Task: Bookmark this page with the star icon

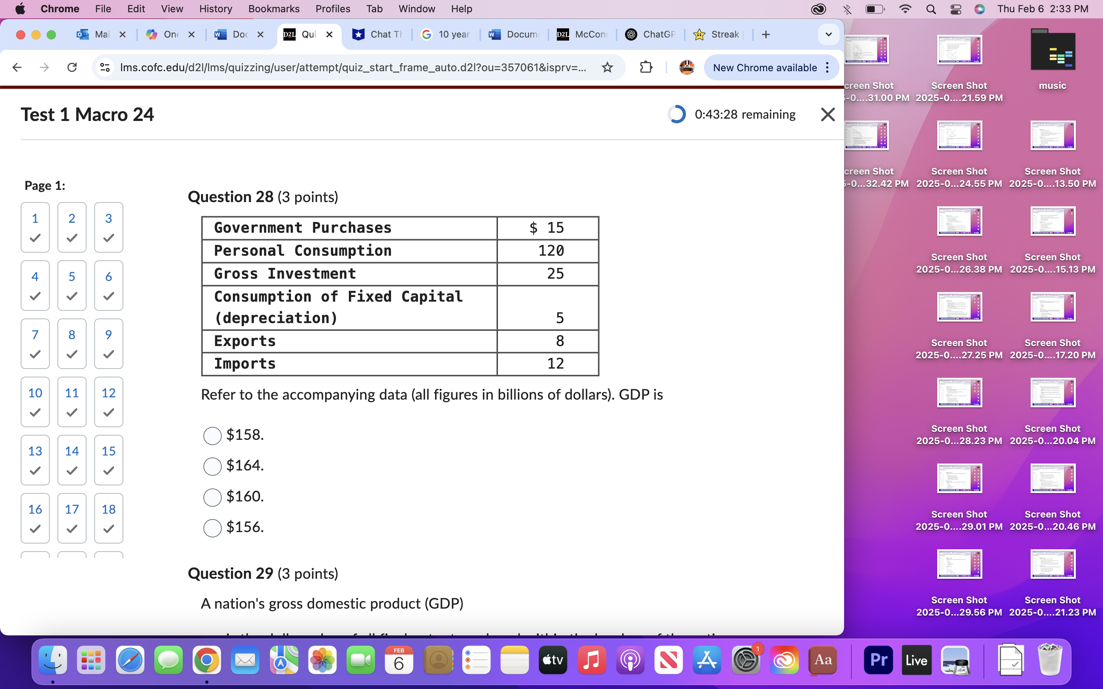Action: (607, 67)
